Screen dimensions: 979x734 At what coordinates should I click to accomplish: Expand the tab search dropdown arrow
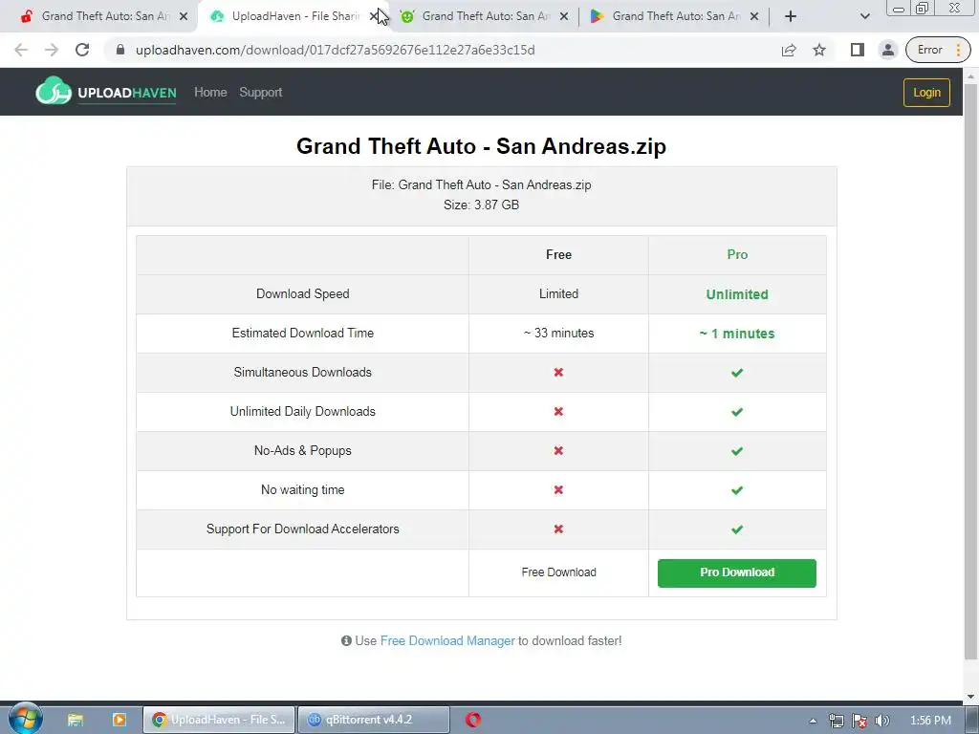(864, 16)
